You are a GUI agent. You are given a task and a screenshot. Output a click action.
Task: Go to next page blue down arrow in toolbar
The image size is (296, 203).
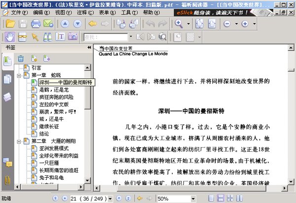pyautogui.click(x=77, y=24)
